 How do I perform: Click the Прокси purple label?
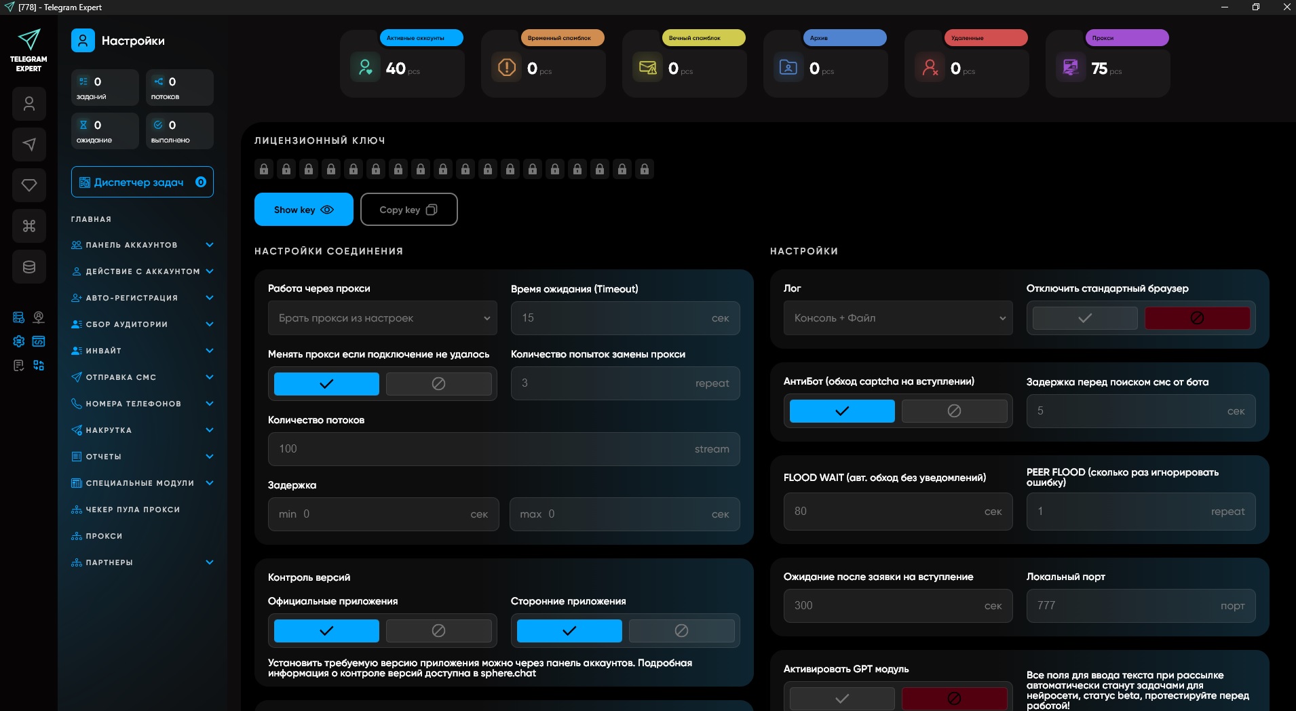point(1127,38)
